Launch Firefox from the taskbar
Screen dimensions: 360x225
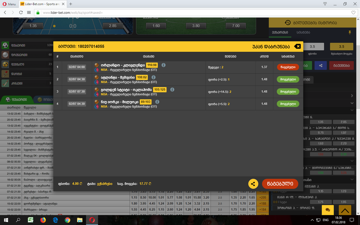coord(43,220)
